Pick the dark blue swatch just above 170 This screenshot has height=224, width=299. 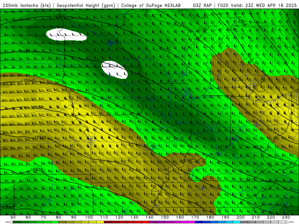(x=199, y=222)
